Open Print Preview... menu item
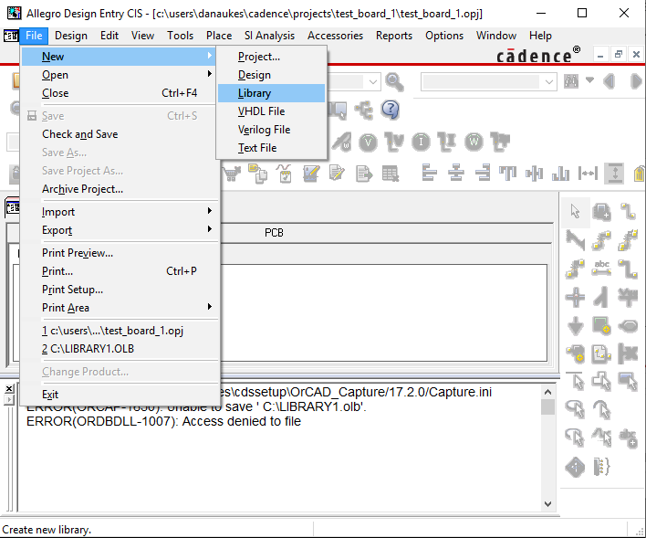The image size is (646, 538). point(119,253)
